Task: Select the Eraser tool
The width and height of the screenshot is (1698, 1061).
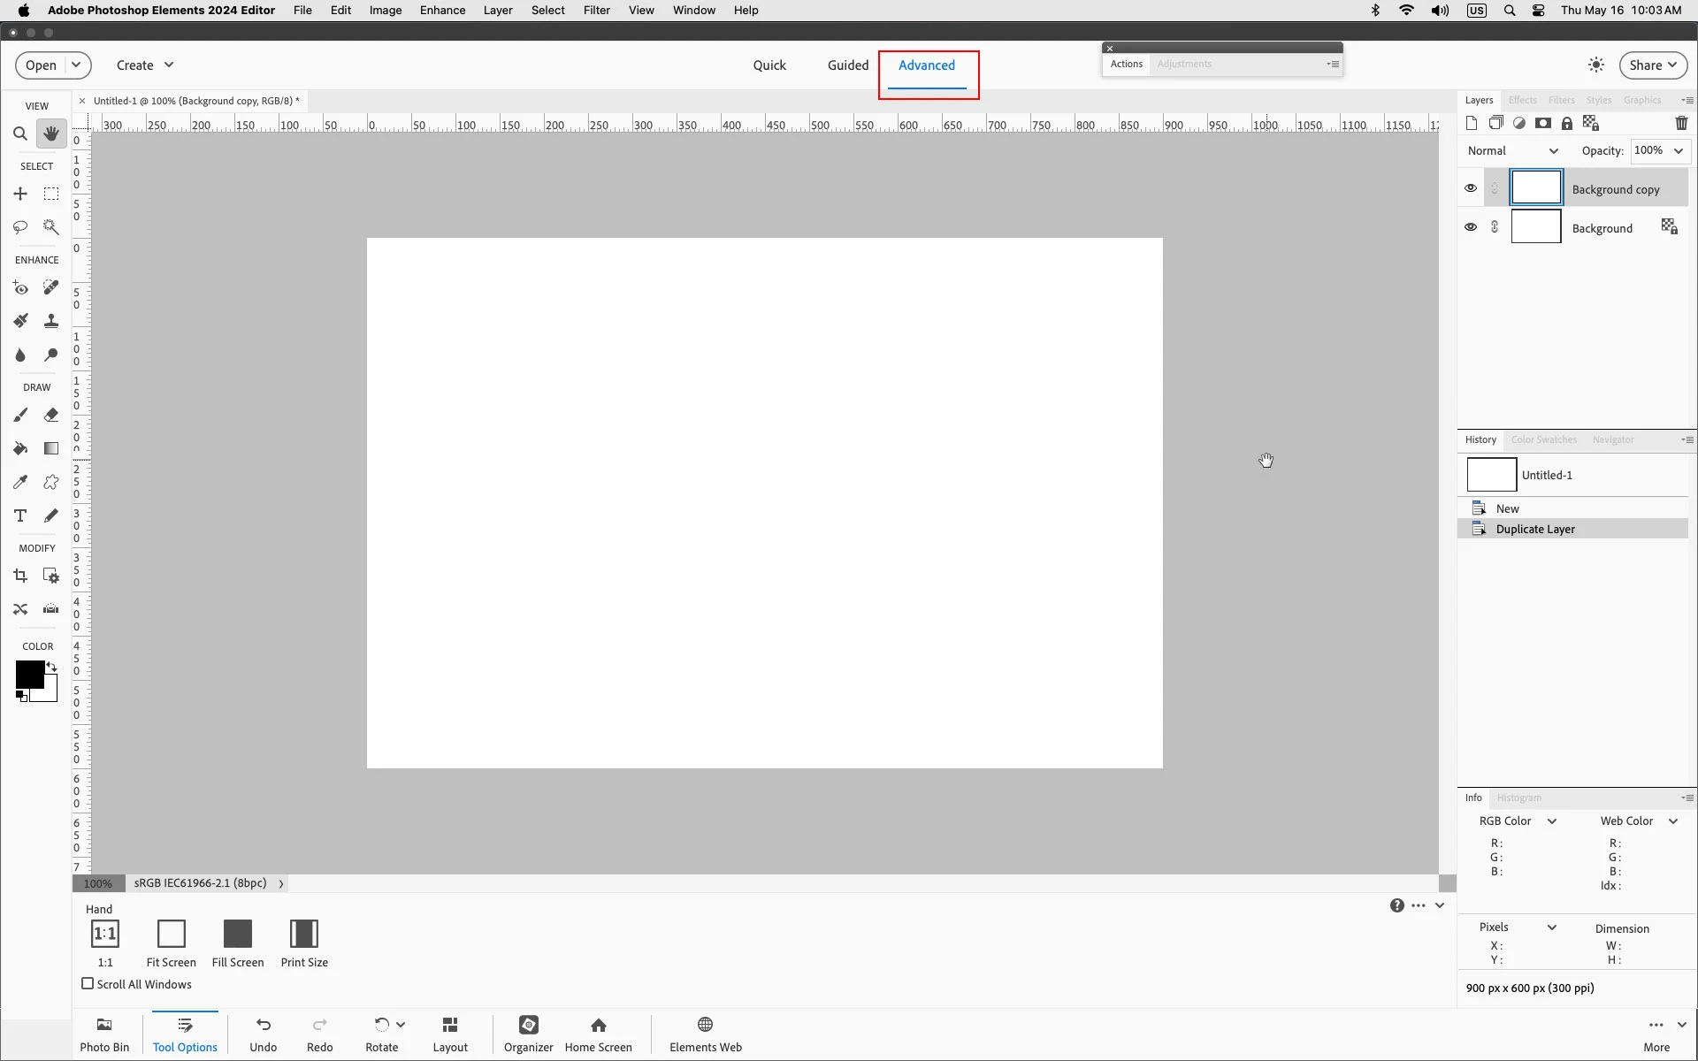Action: pos(51,415)
